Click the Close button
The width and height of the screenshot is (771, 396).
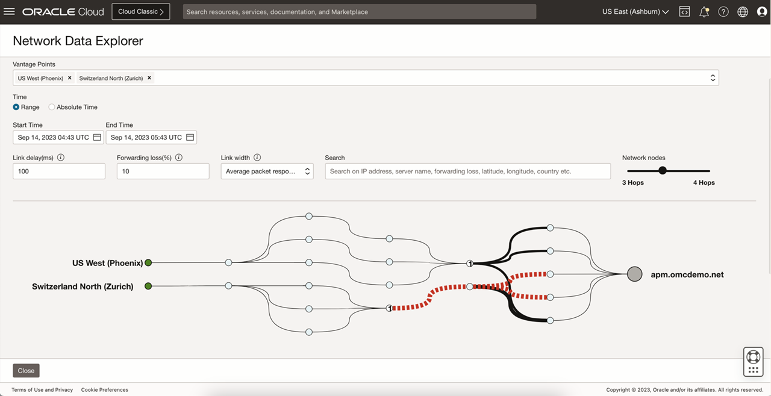[25, 370]
